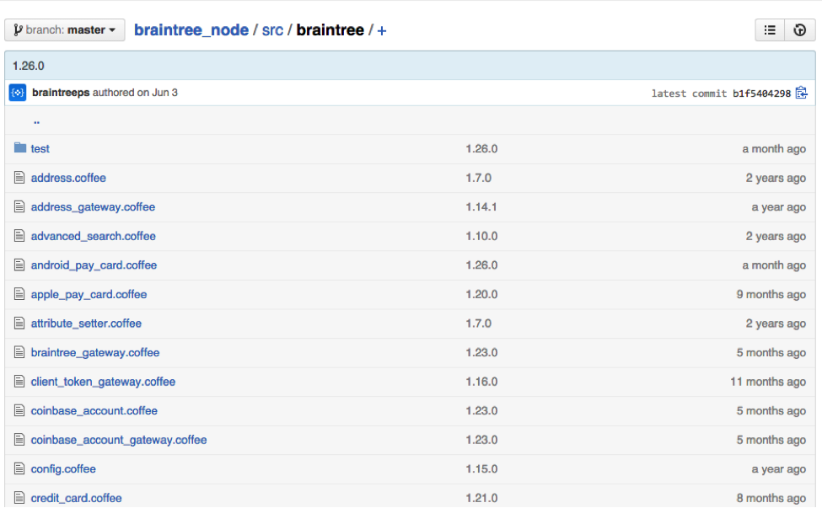822x508 pixels.
Task: Copy the latest commit SHA clipboard icon
Action: click(x=802, y=93)
